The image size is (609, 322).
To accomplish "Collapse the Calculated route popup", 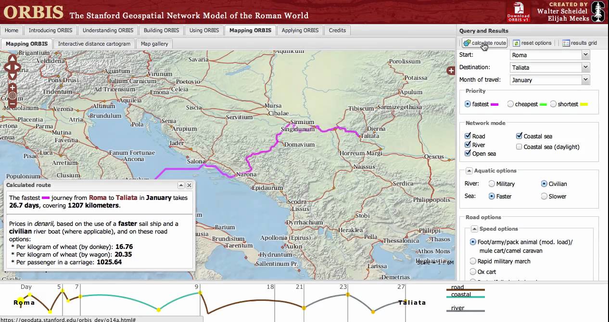I will click(x=181, y=185).
